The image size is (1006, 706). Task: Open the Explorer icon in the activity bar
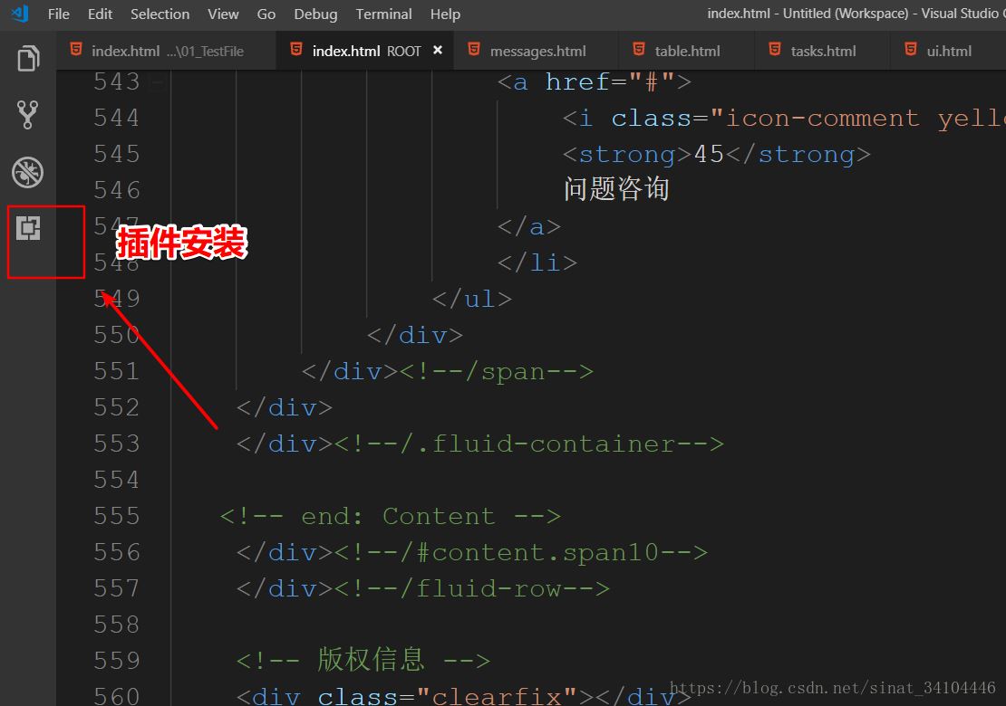(27, 57)
